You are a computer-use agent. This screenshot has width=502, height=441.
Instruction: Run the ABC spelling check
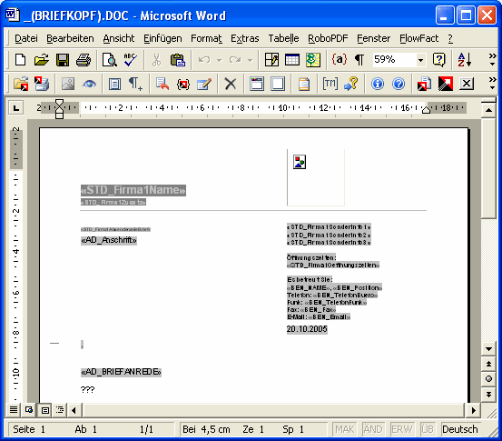click(131, 60)
